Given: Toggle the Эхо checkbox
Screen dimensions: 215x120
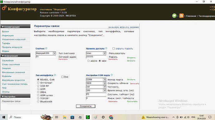Looking at the screenshot, I should [63, 77].
